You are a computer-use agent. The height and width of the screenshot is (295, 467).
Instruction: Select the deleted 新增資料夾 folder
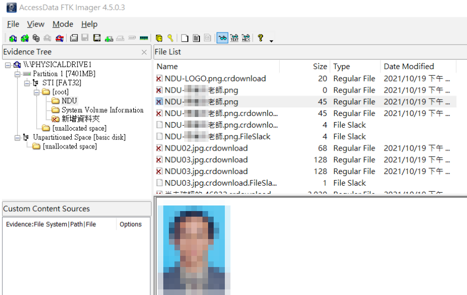[x=80, y=119]
